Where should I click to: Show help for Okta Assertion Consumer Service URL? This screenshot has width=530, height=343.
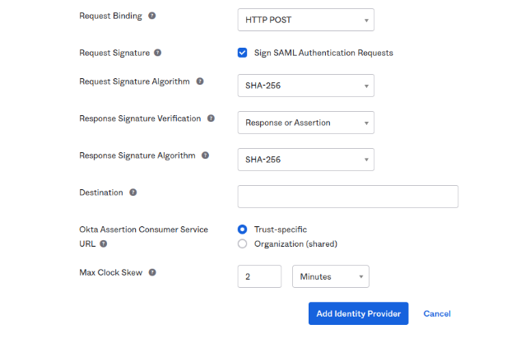coord(104,243)
